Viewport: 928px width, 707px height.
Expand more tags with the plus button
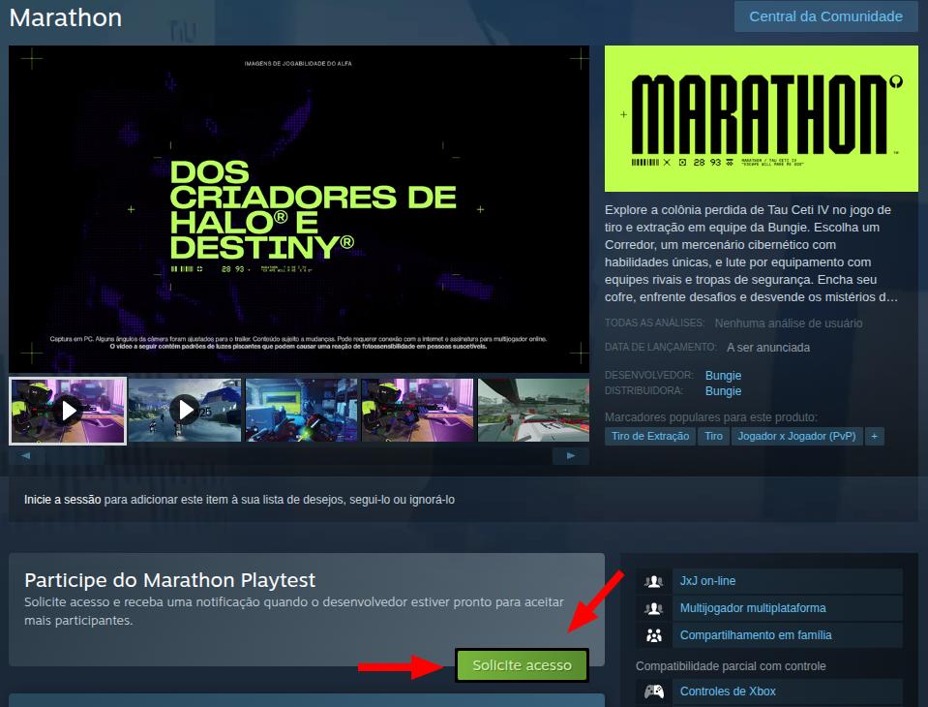pos(875,437)
